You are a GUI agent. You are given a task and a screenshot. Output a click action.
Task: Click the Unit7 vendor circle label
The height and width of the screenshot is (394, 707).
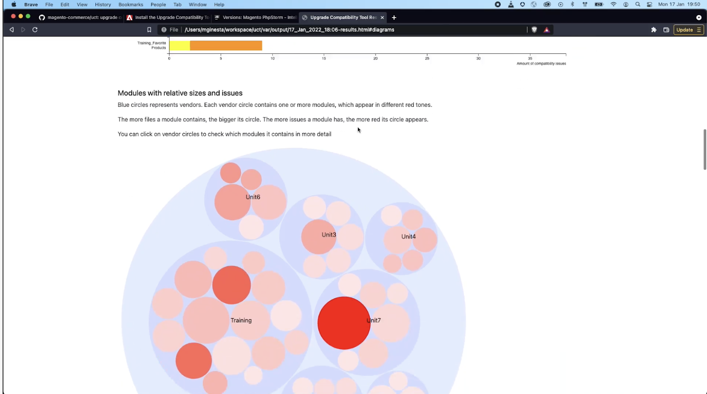(x=374, y=320)
